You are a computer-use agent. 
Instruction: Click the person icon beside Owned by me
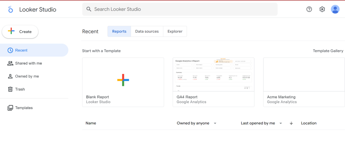[10, 76]
